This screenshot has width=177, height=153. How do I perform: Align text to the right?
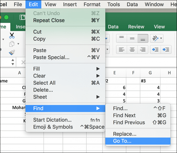point(143,49)
